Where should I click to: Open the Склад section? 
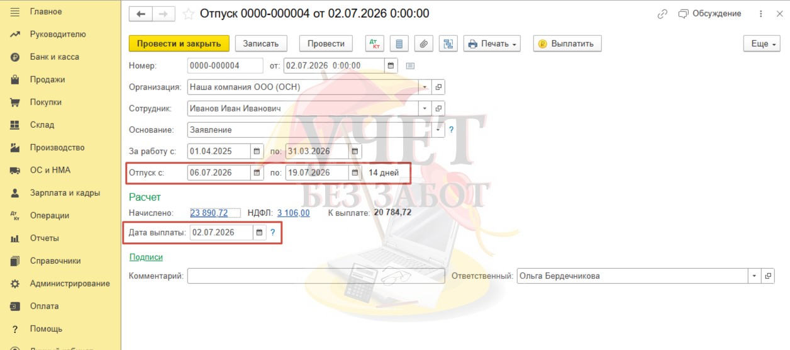pos(42,125)
